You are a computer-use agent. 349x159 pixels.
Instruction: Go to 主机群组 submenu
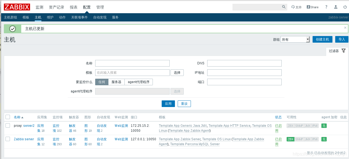pyautogui.click(x=10, y=17)
